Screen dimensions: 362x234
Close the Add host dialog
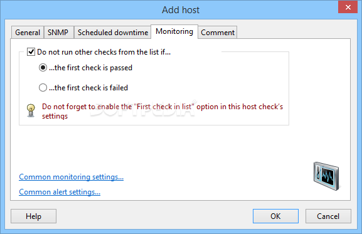click(x=348, y=7)
